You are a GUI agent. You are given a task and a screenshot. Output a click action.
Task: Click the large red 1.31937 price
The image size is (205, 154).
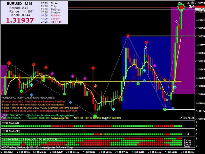pos(20,20)
